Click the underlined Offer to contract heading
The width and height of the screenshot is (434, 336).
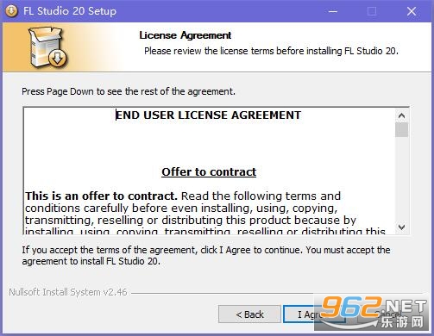click(x=209, y=172)
